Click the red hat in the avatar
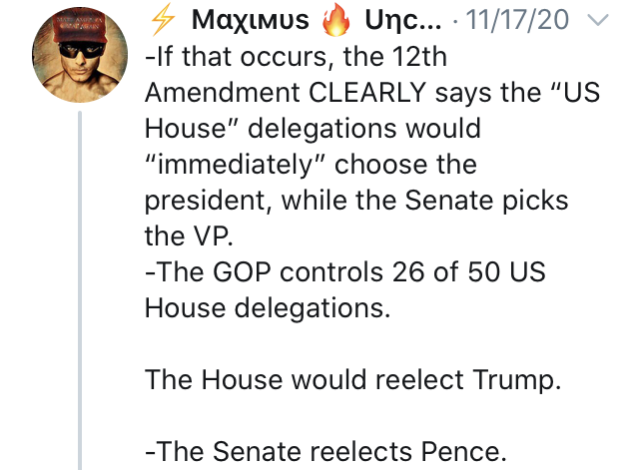Screen dimensions: 639x470 [x=80, y=29]
